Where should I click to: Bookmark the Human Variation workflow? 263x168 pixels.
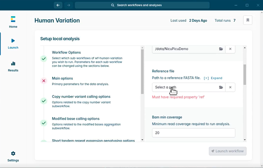point(248,20)
